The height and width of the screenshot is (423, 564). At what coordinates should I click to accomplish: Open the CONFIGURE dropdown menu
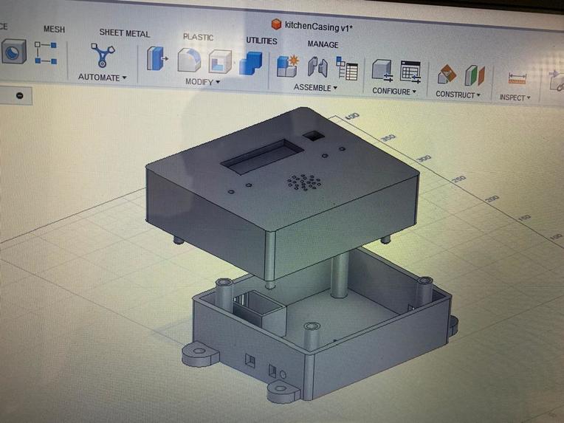click(394, 92)
